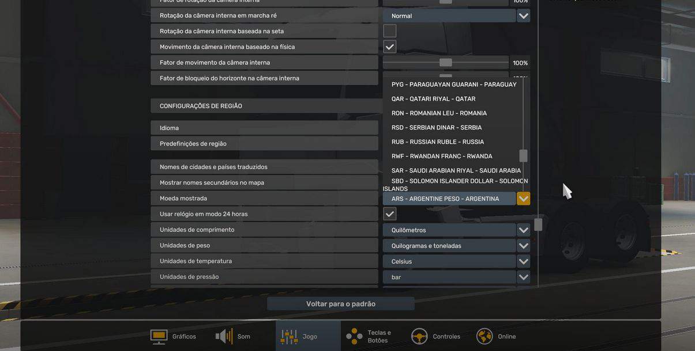Open the Online globe icon
Viewport: 695px width, 351px height.
[484, 337]
